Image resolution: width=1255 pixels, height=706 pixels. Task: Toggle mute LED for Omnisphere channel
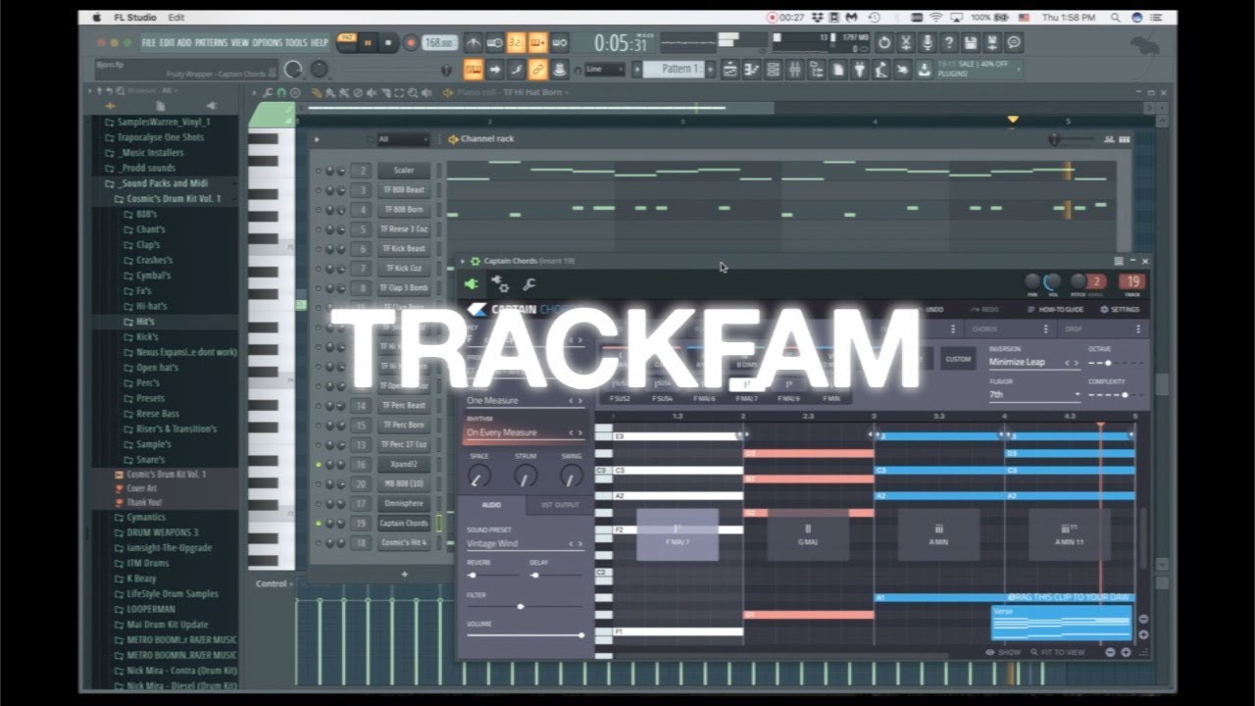(x=318, y=504)
